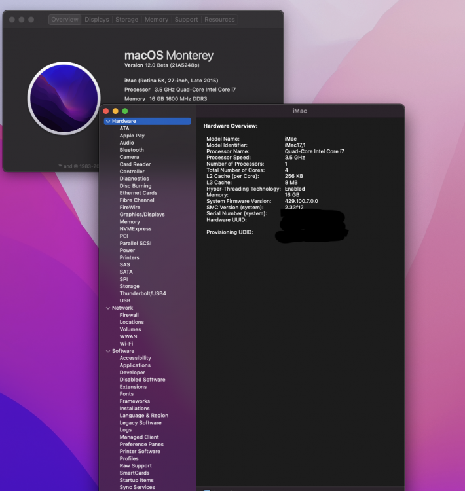Select Locations in the sidebar
465x491 pixels.
point(132,323)
